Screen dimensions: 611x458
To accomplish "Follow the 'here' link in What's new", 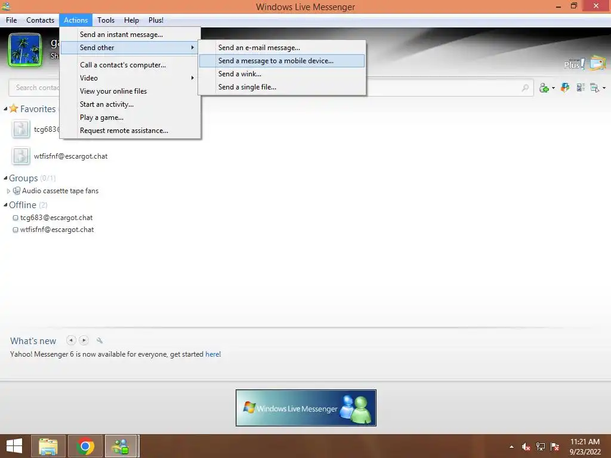I will coord(212,354).
